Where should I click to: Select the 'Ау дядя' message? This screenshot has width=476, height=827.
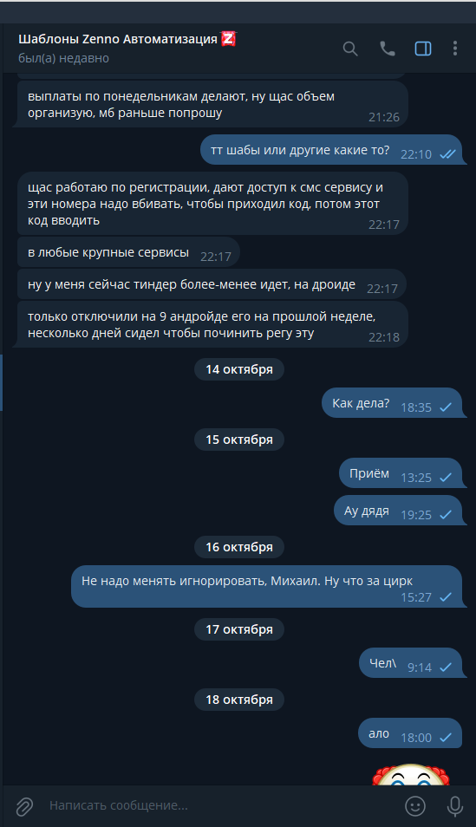[x=398, y=511]
